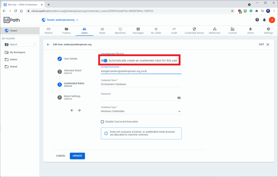This screenshot has height=177, width=278.
Task: Click the browser address bar
Action: pyautogui.click(x=130, y=11)
